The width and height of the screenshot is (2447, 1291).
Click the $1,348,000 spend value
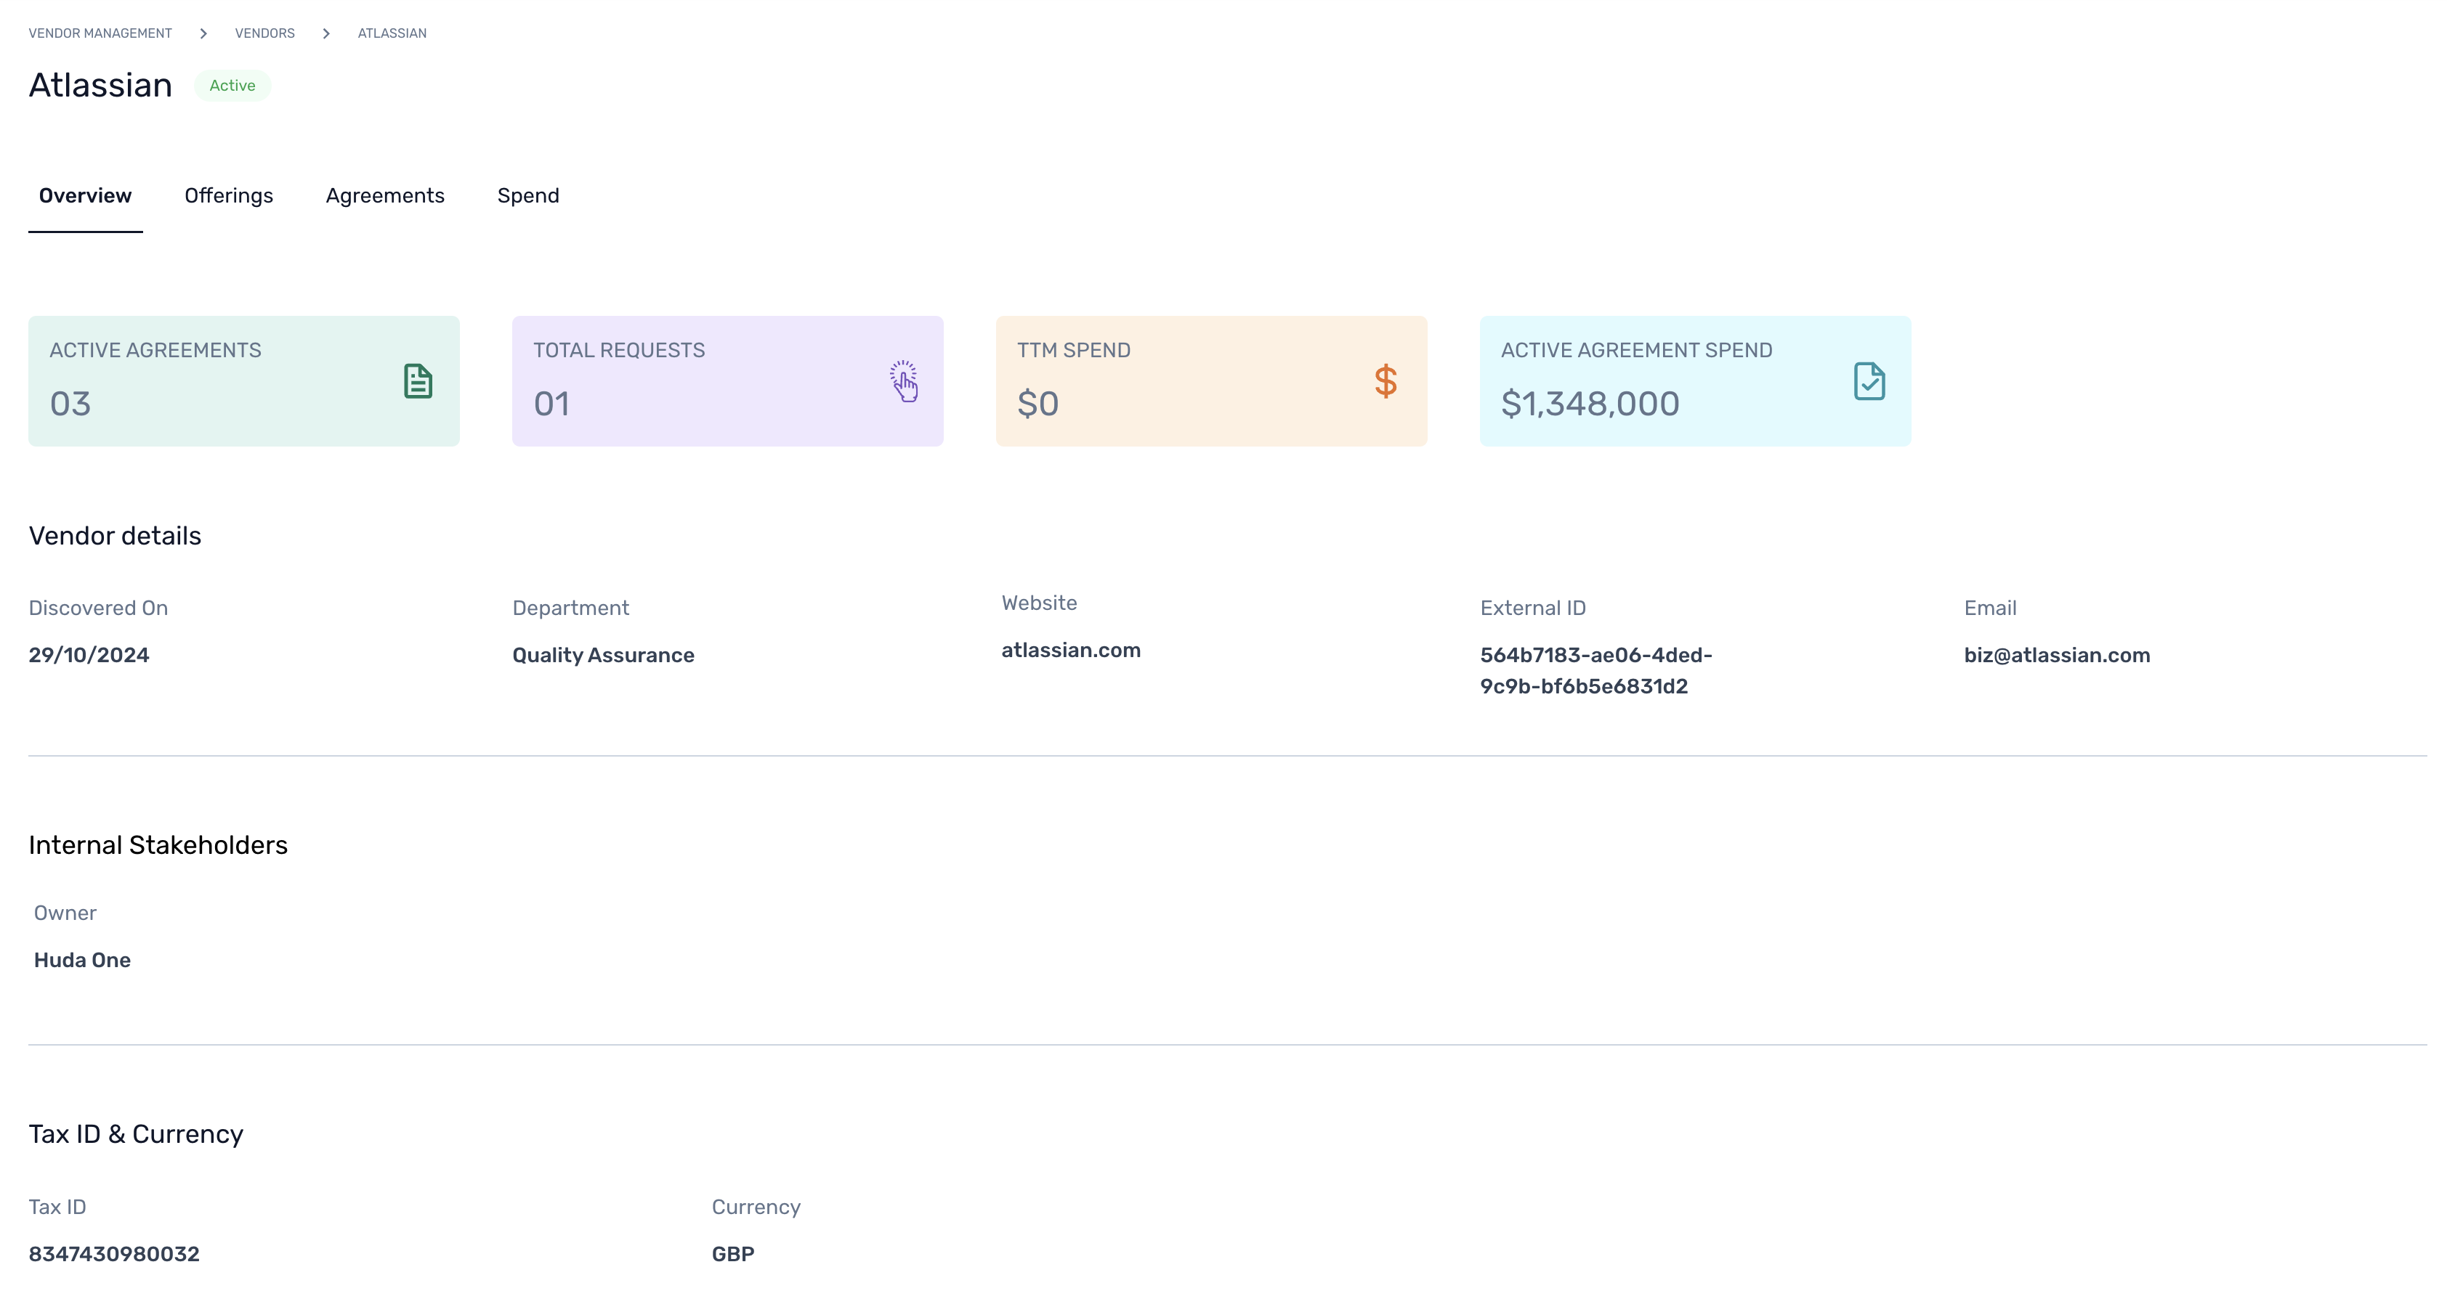[1590, 404]
